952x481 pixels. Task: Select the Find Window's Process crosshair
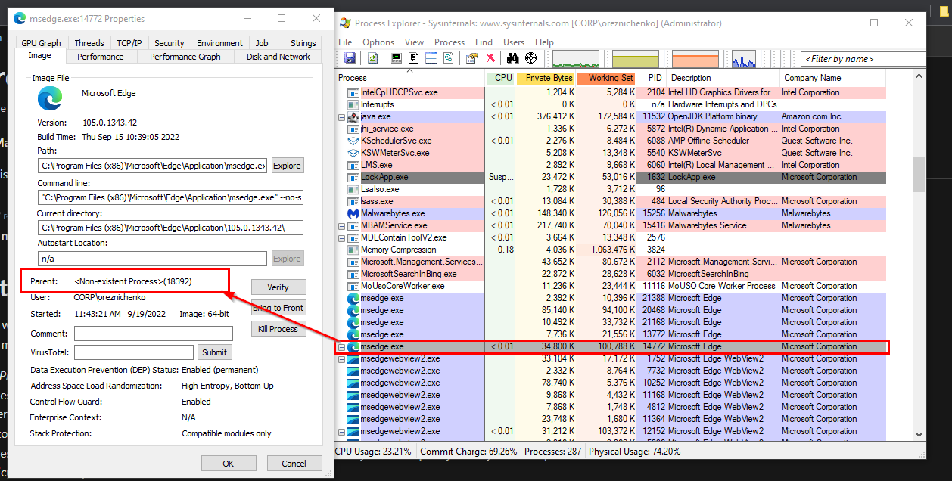pos(531,58)
